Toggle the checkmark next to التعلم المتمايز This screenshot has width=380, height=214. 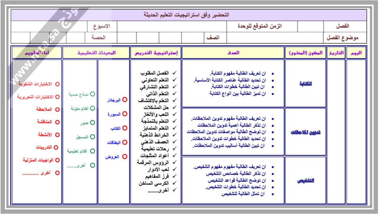[175, 128]
